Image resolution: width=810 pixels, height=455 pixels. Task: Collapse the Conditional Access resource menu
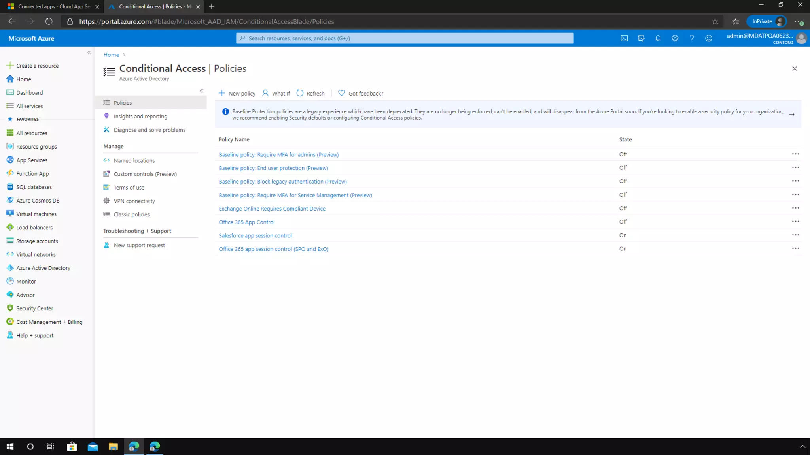pyautogui.click(x=202, y=91)
